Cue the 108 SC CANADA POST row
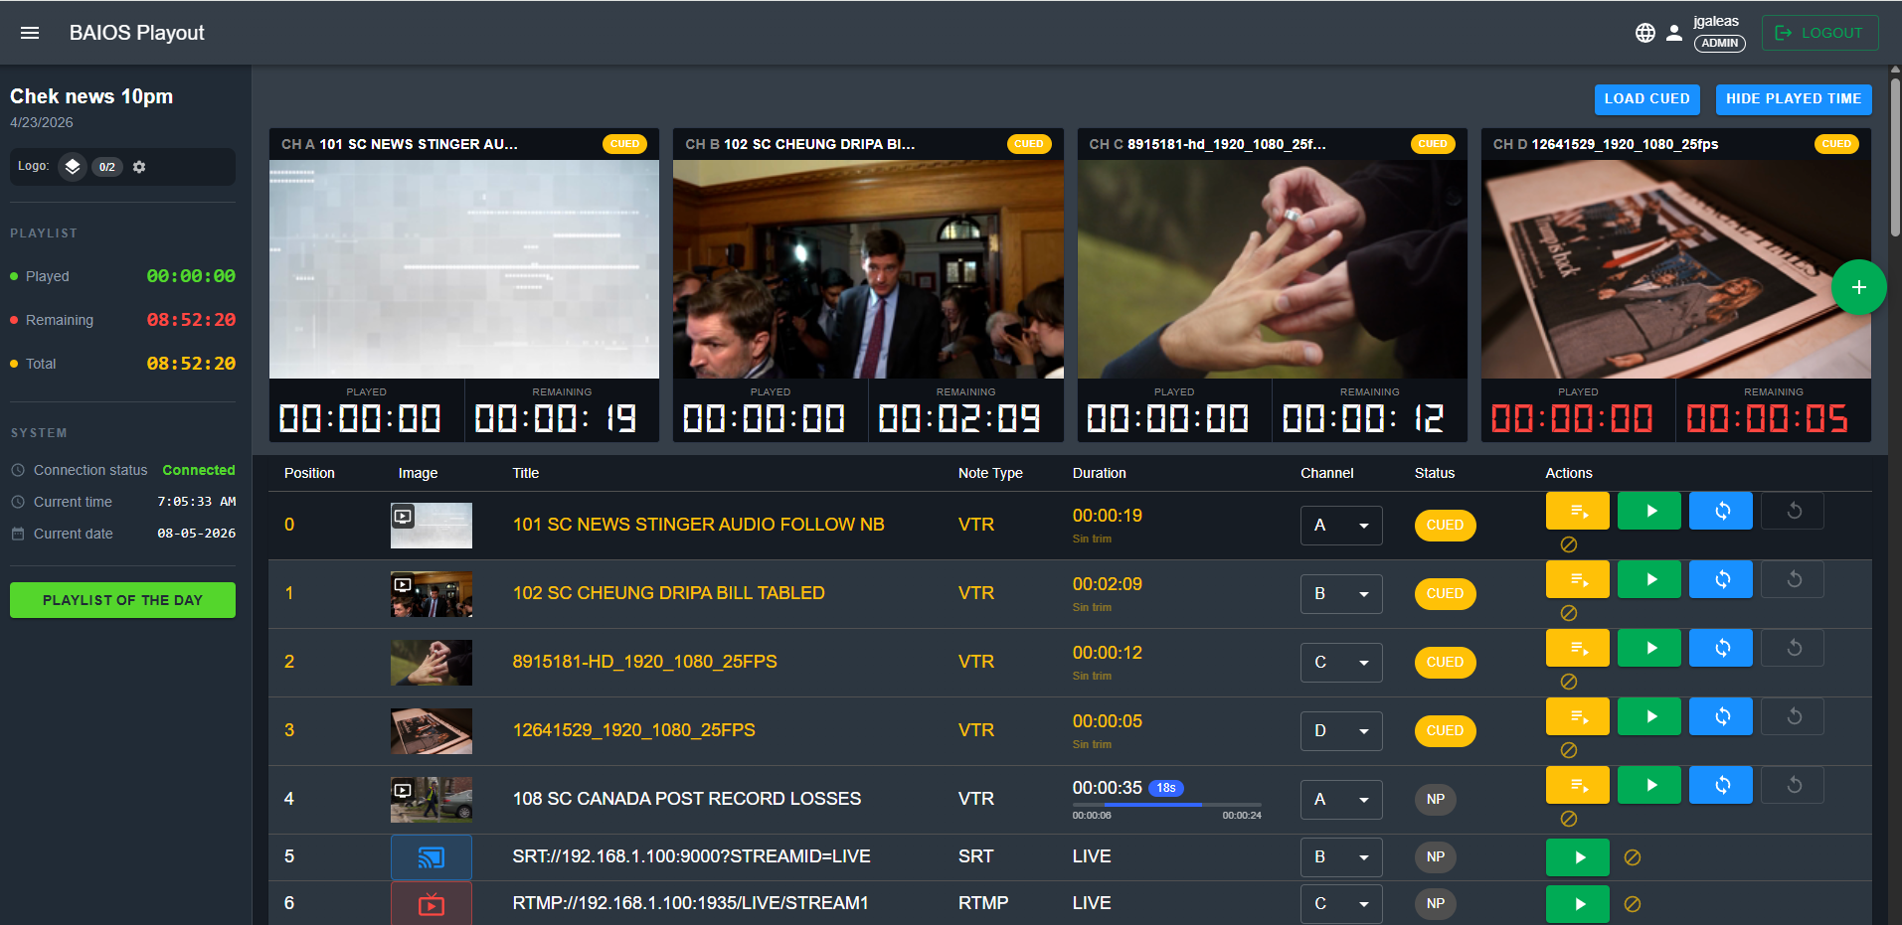This screenshot has height=925, width=1902. 1577,785
